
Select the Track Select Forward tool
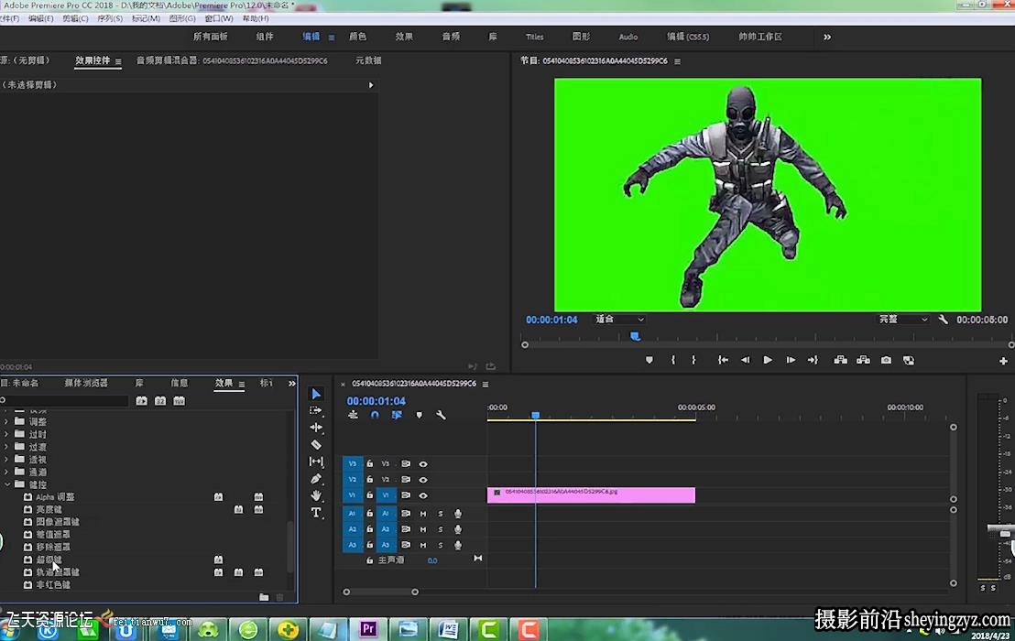(x=316, y=411)
